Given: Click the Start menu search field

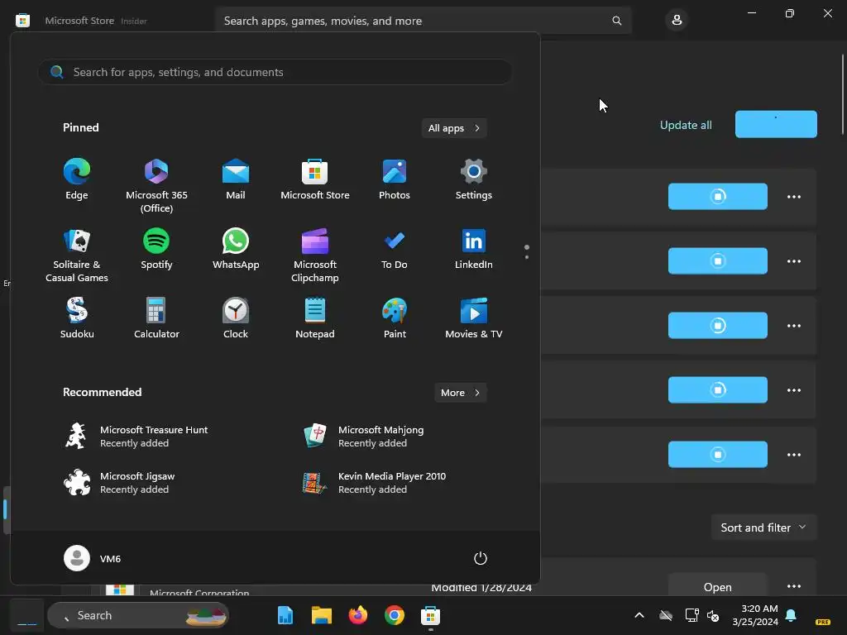Looking at the screenshot, I should (x=275, y=72).
